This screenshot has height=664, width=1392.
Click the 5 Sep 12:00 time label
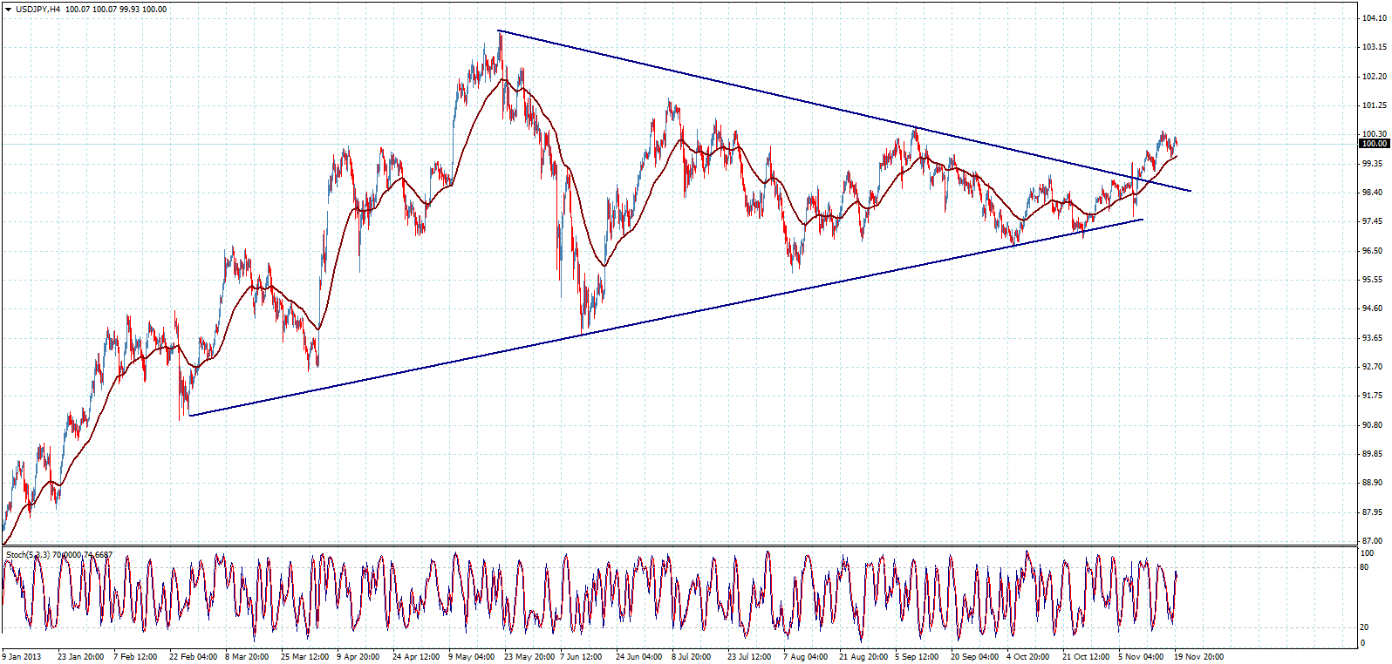917,657
